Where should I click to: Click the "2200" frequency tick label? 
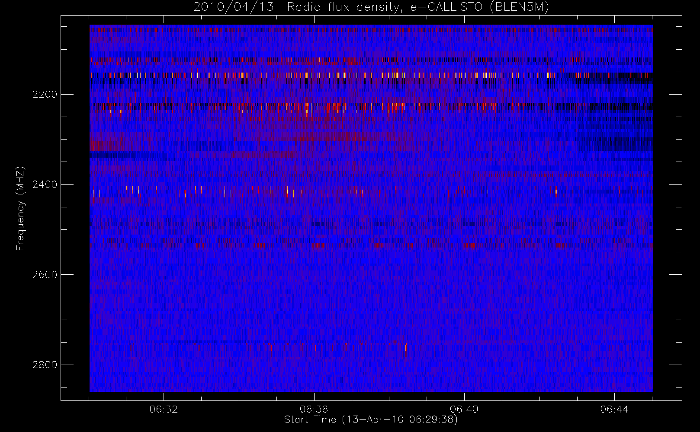45,94
